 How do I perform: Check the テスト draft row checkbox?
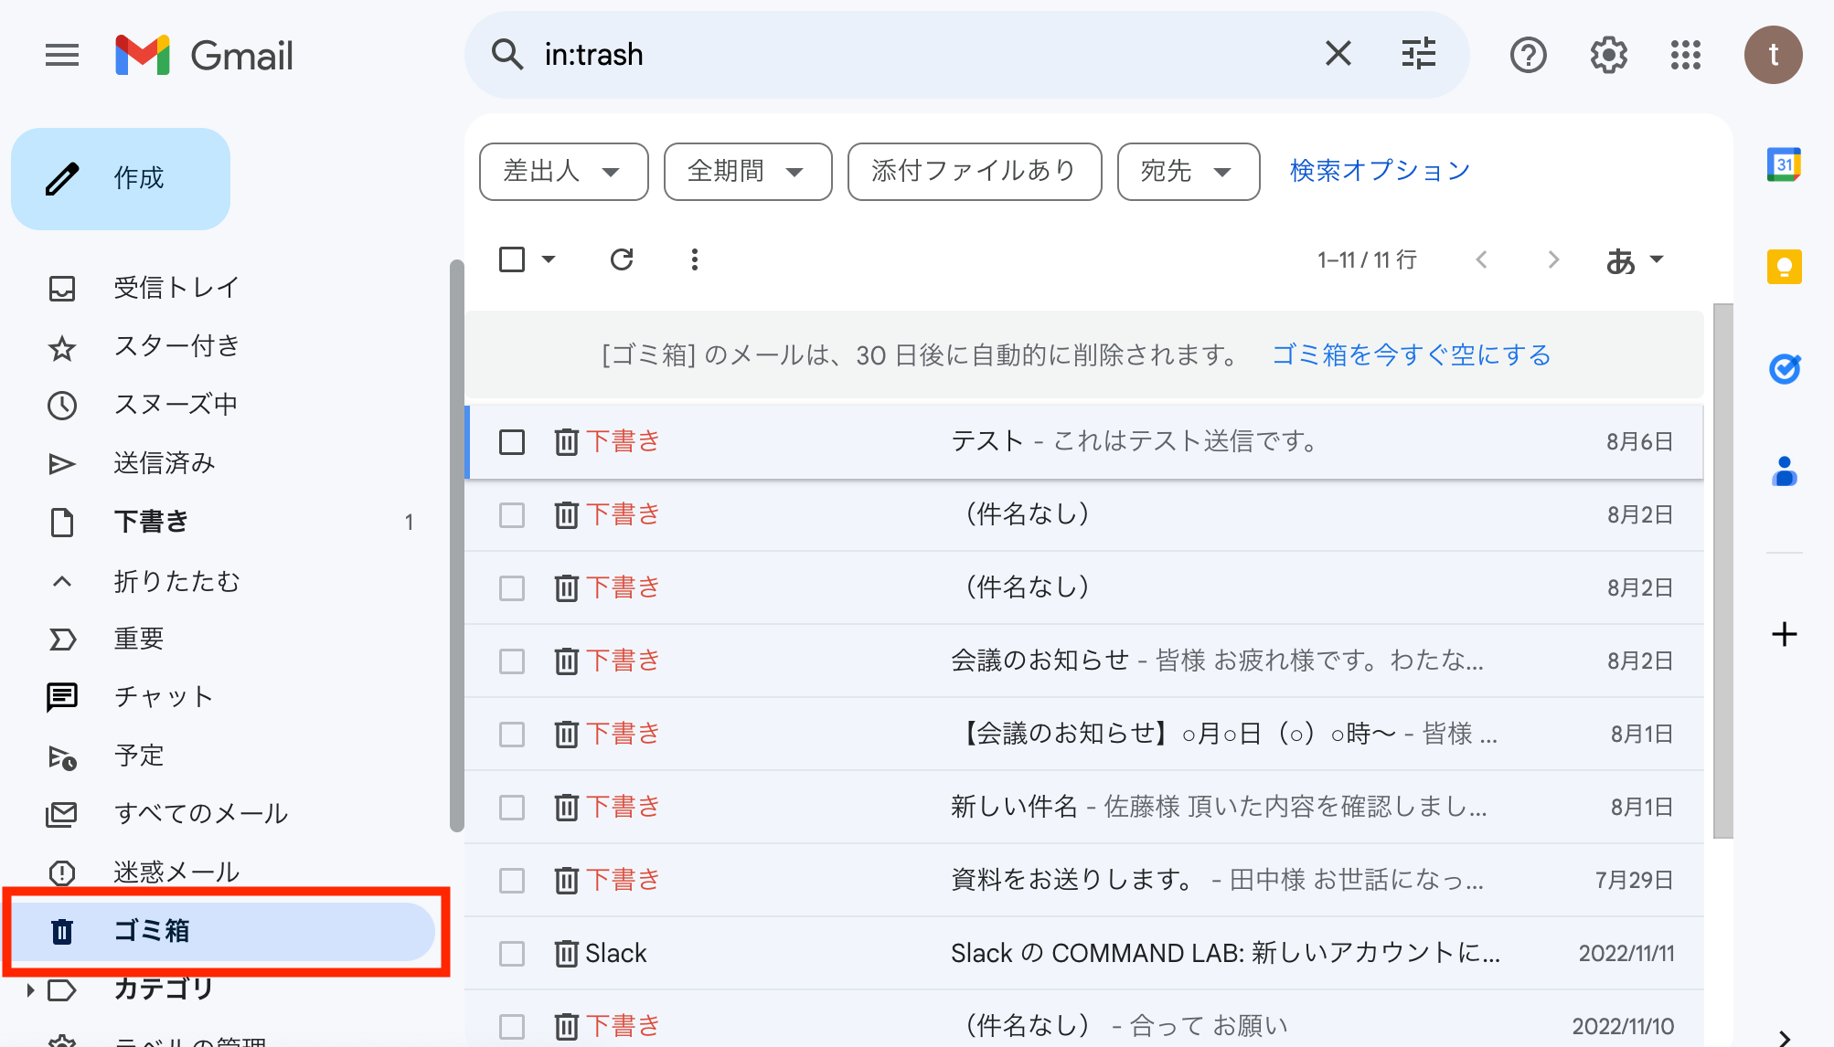click(512, 442)
